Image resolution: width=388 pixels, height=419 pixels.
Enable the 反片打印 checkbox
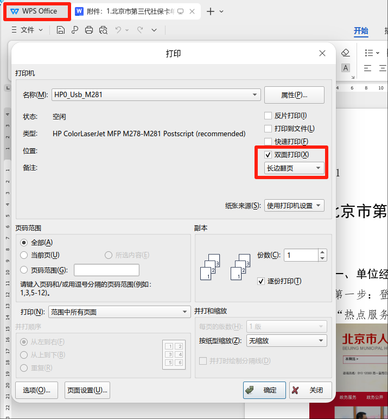[x=268, y=116]
